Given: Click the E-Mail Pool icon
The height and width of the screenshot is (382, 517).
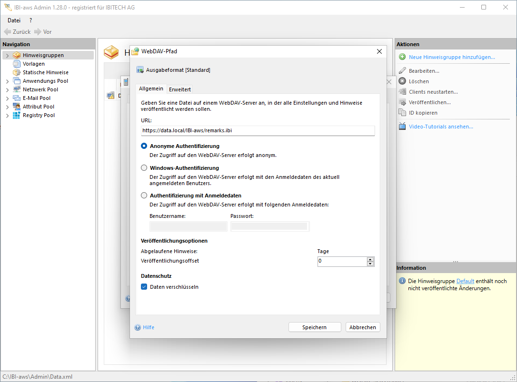Looking at the screenshot, I should click(17, 98).
